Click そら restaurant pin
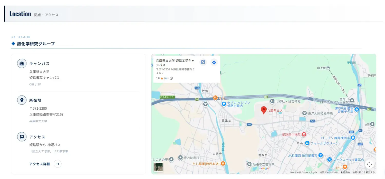The height and width of the screenshot is (179, 385). coord(215,98)
